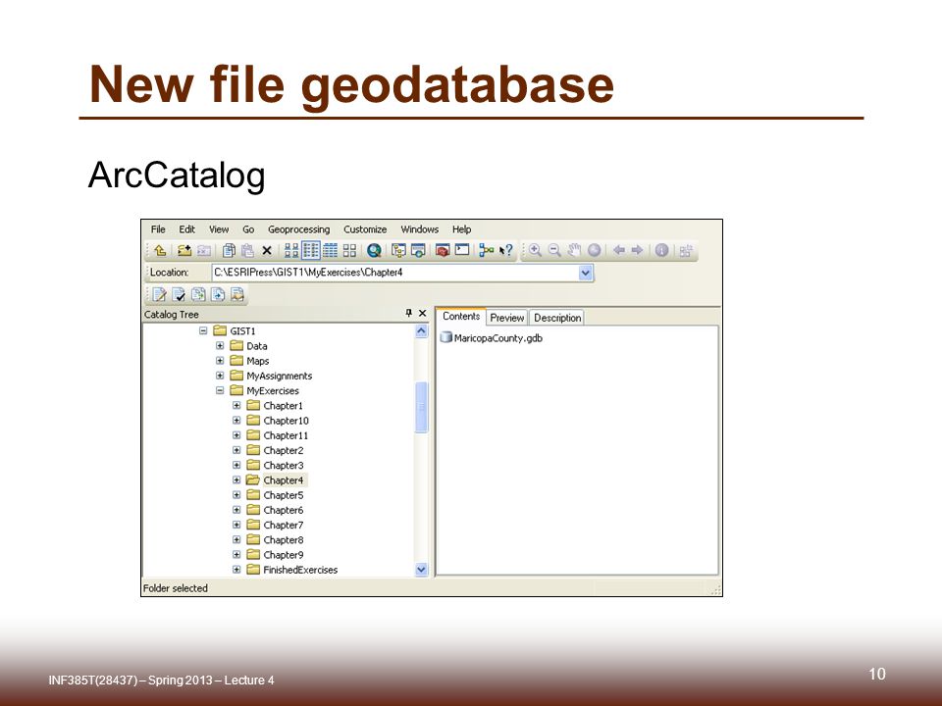Screen dimensions: 942x706
Task: Click the Catalog Tree scroll down arrow
Action: pyautogui.click(x=421, y=570)
